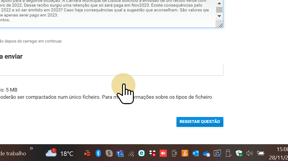288x161 pixels.
Task: Open the Windows Security shield icon
Action: 239,153
